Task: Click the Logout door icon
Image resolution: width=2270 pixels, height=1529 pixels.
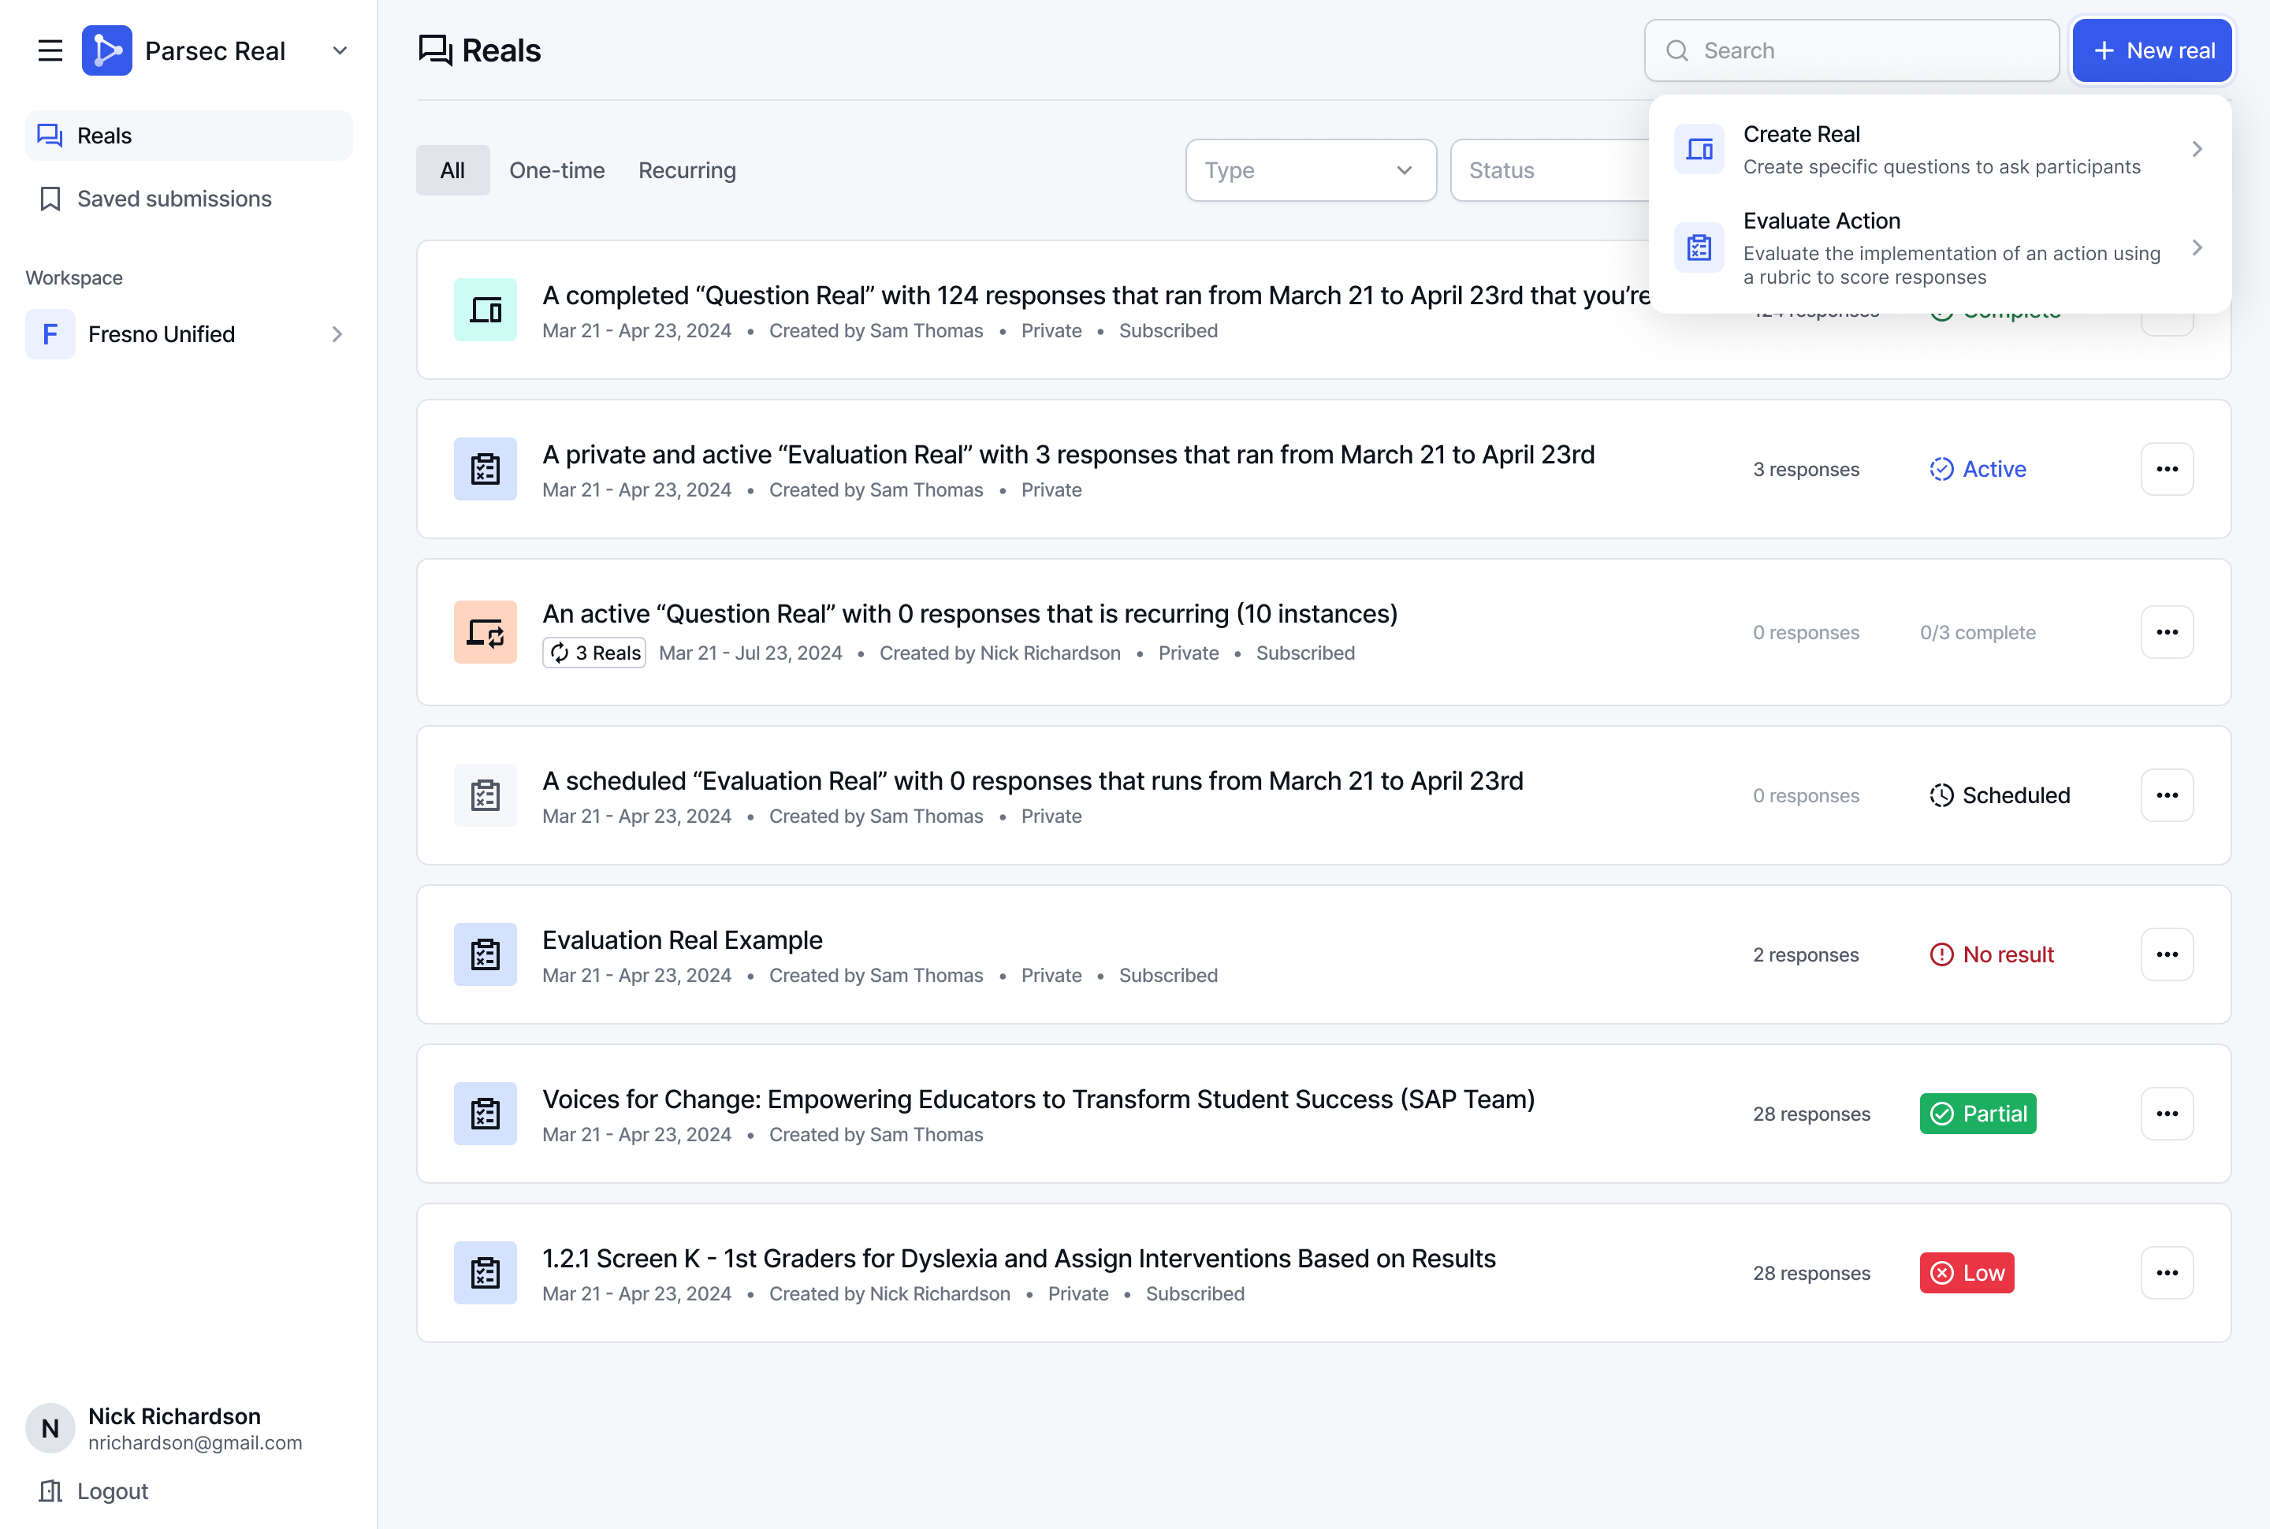Action: pos(50,1491)
